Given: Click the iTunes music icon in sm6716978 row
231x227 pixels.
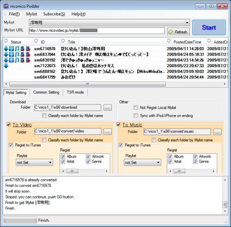Looking at the screenshot, I should 28,49.
